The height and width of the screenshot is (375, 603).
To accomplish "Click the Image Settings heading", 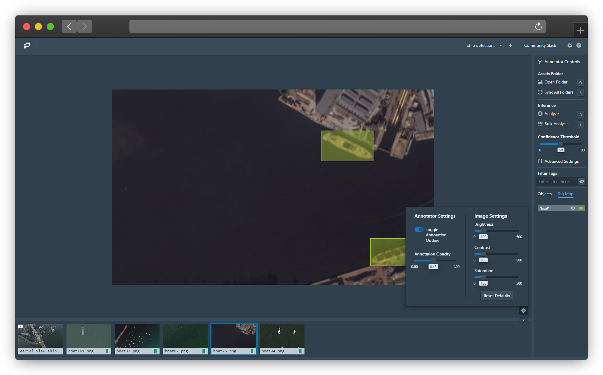I will point(491,216).
